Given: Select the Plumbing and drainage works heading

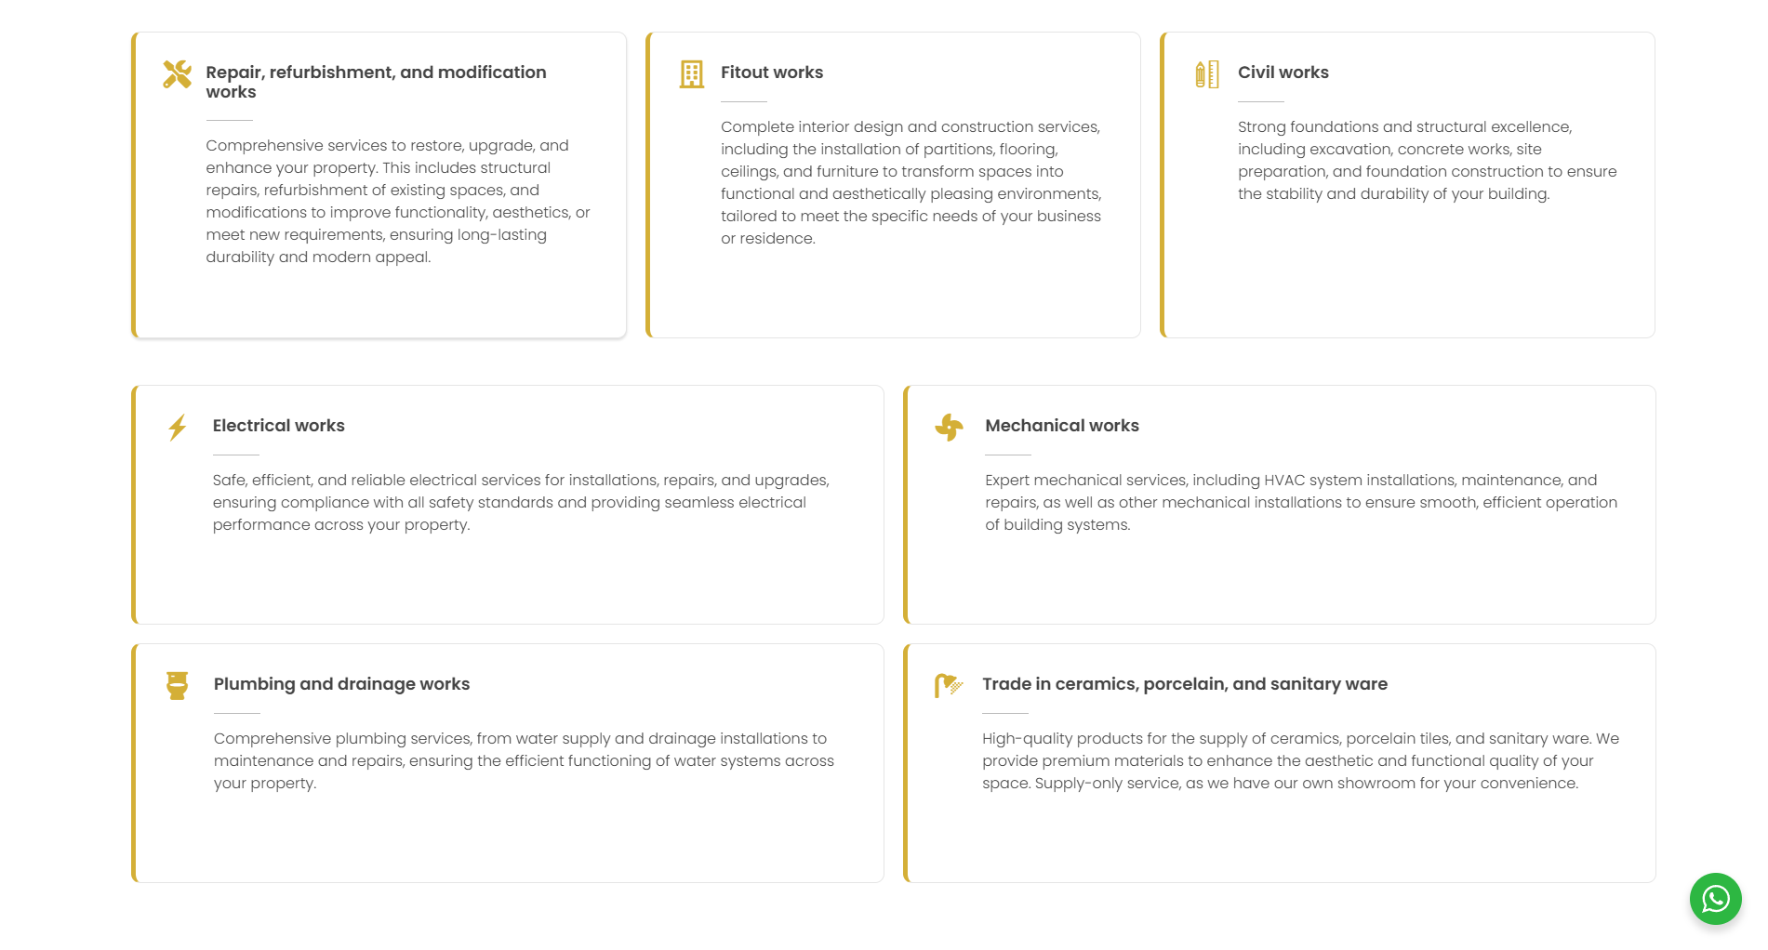Looking at the screenshot, I should (x=342, y=684).
